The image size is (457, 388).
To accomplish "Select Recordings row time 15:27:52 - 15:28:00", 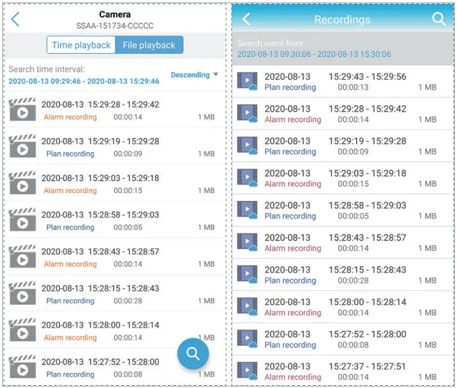I will point(367,334).
